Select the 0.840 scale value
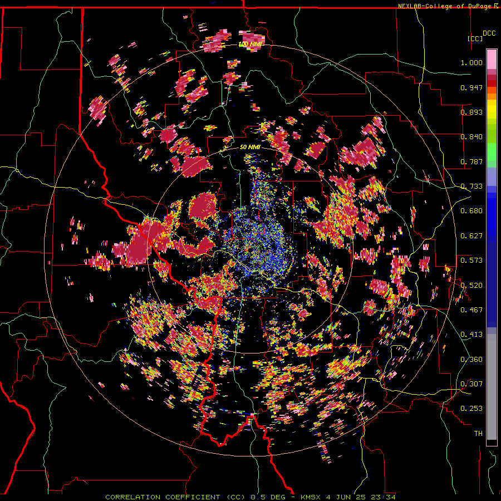Screen dimensions: 501x501 tap(471, 137)
